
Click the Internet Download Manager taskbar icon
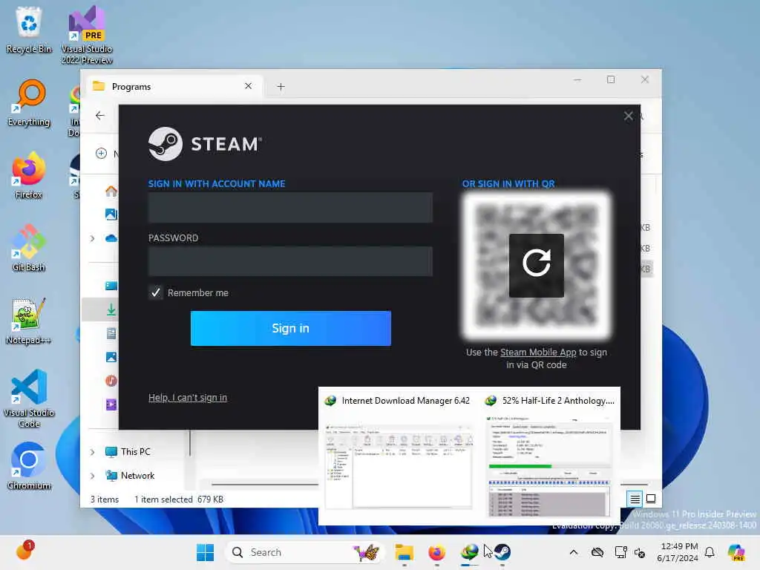[x=469, y=552]
